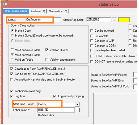Uncheck Log without prompting option
139x125 pixels.
[x=55, y=96]
